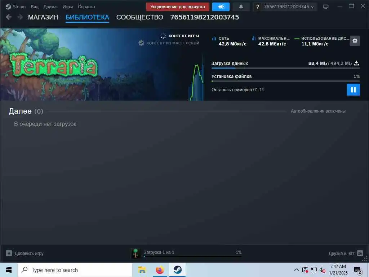Open the Игры menu
369x277 pixels.
67,7
